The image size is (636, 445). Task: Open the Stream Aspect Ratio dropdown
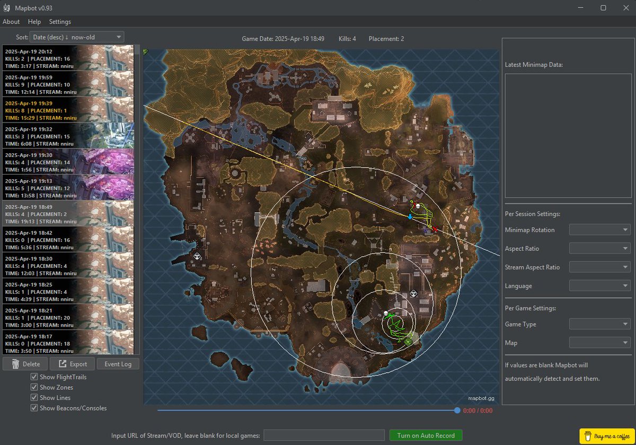[599, 267]
